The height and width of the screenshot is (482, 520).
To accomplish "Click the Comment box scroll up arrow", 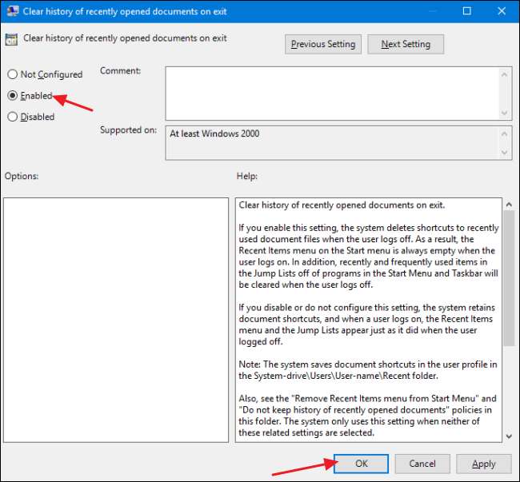I will pyautogui.click(x=505, y=74).
